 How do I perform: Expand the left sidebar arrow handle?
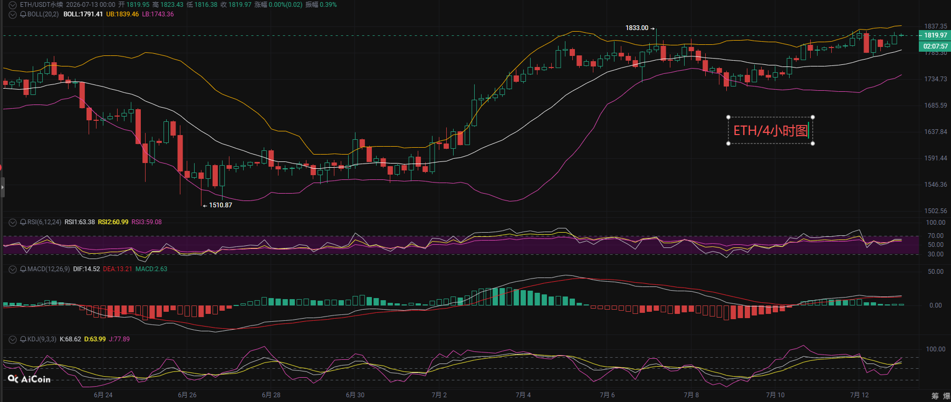coord(2,187)
